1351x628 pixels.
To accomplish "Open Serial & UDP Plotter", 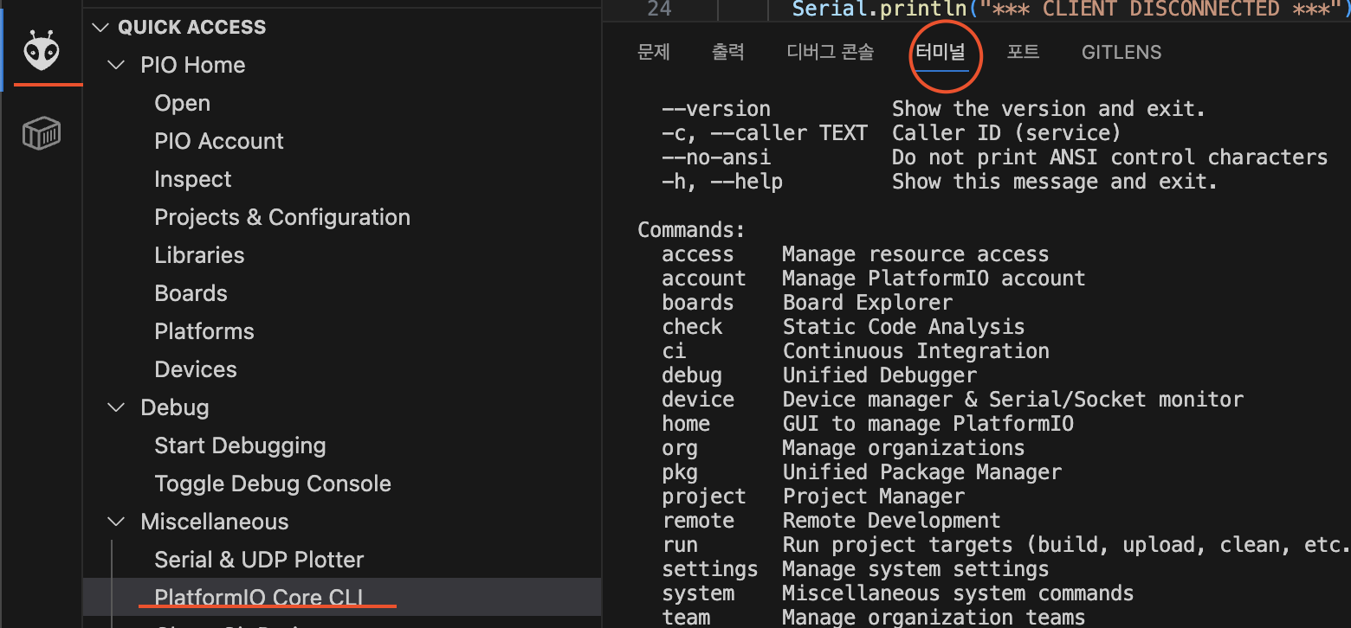I will tap(259, 560).
